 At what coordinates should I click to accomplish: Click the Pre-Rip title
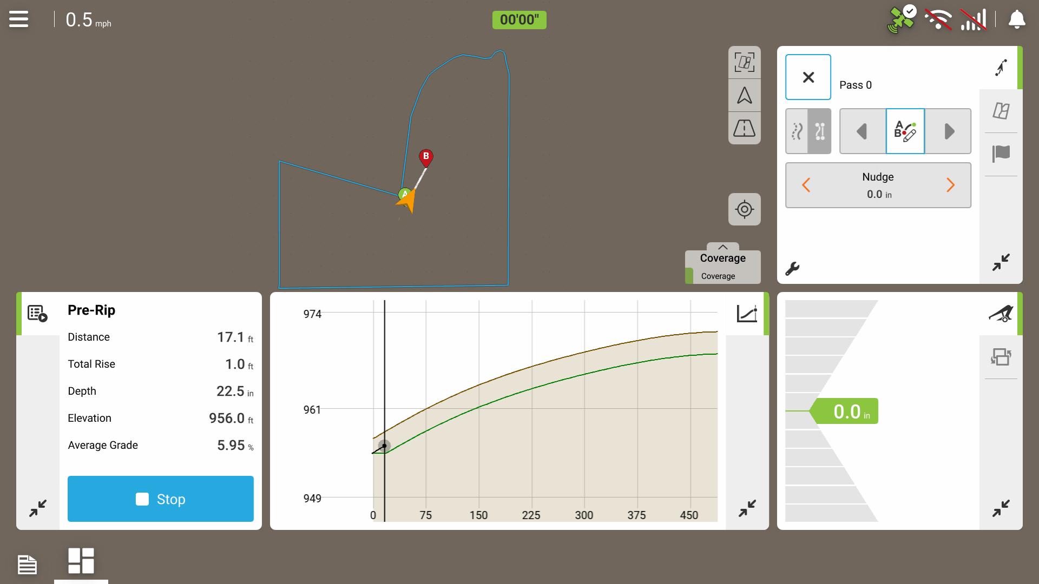[x=91, y=310]
